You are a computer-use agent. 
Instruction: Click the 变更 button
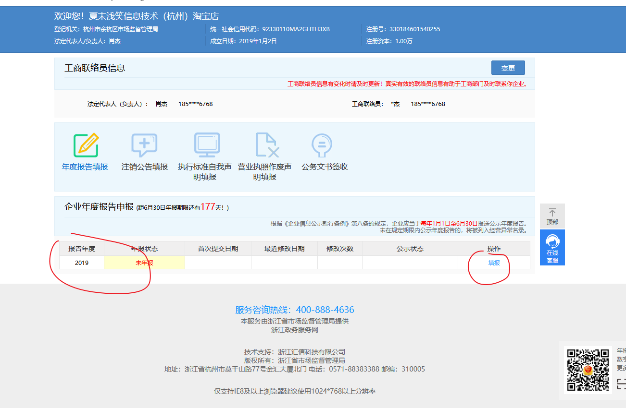pyautogui.click(x=508, y=68)
